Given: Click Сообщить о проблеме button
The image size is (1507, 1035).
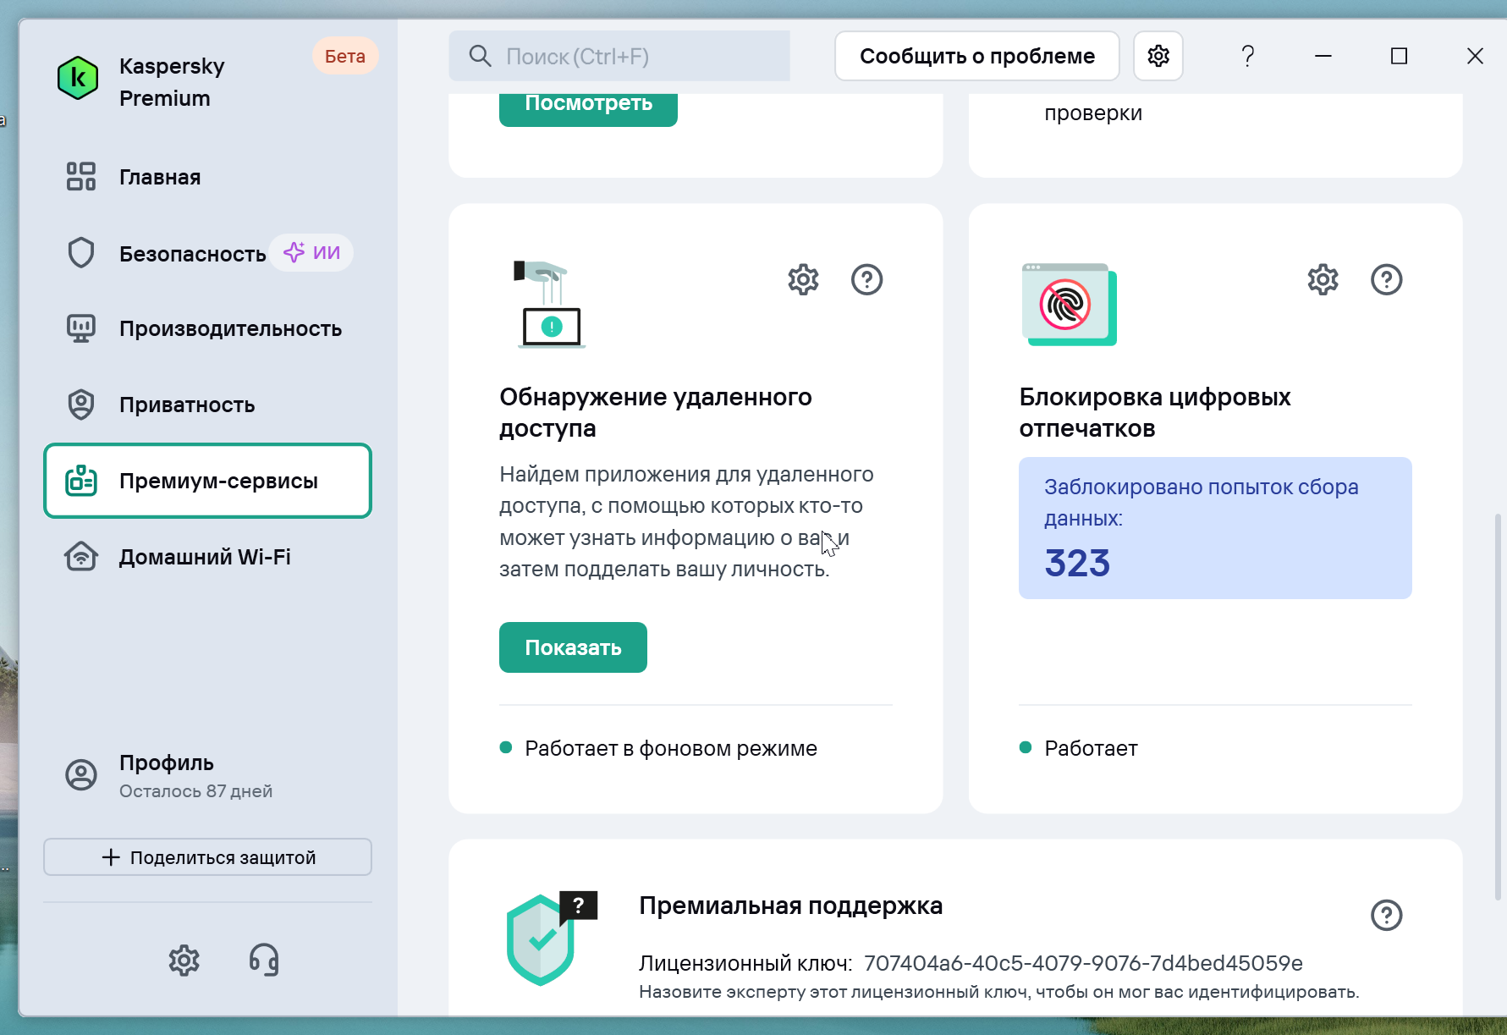Looking at the screenshot, I should click(x=977, y=56).
